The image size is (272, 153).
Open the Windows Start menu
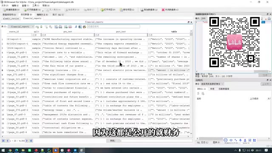tap(3, 150)
